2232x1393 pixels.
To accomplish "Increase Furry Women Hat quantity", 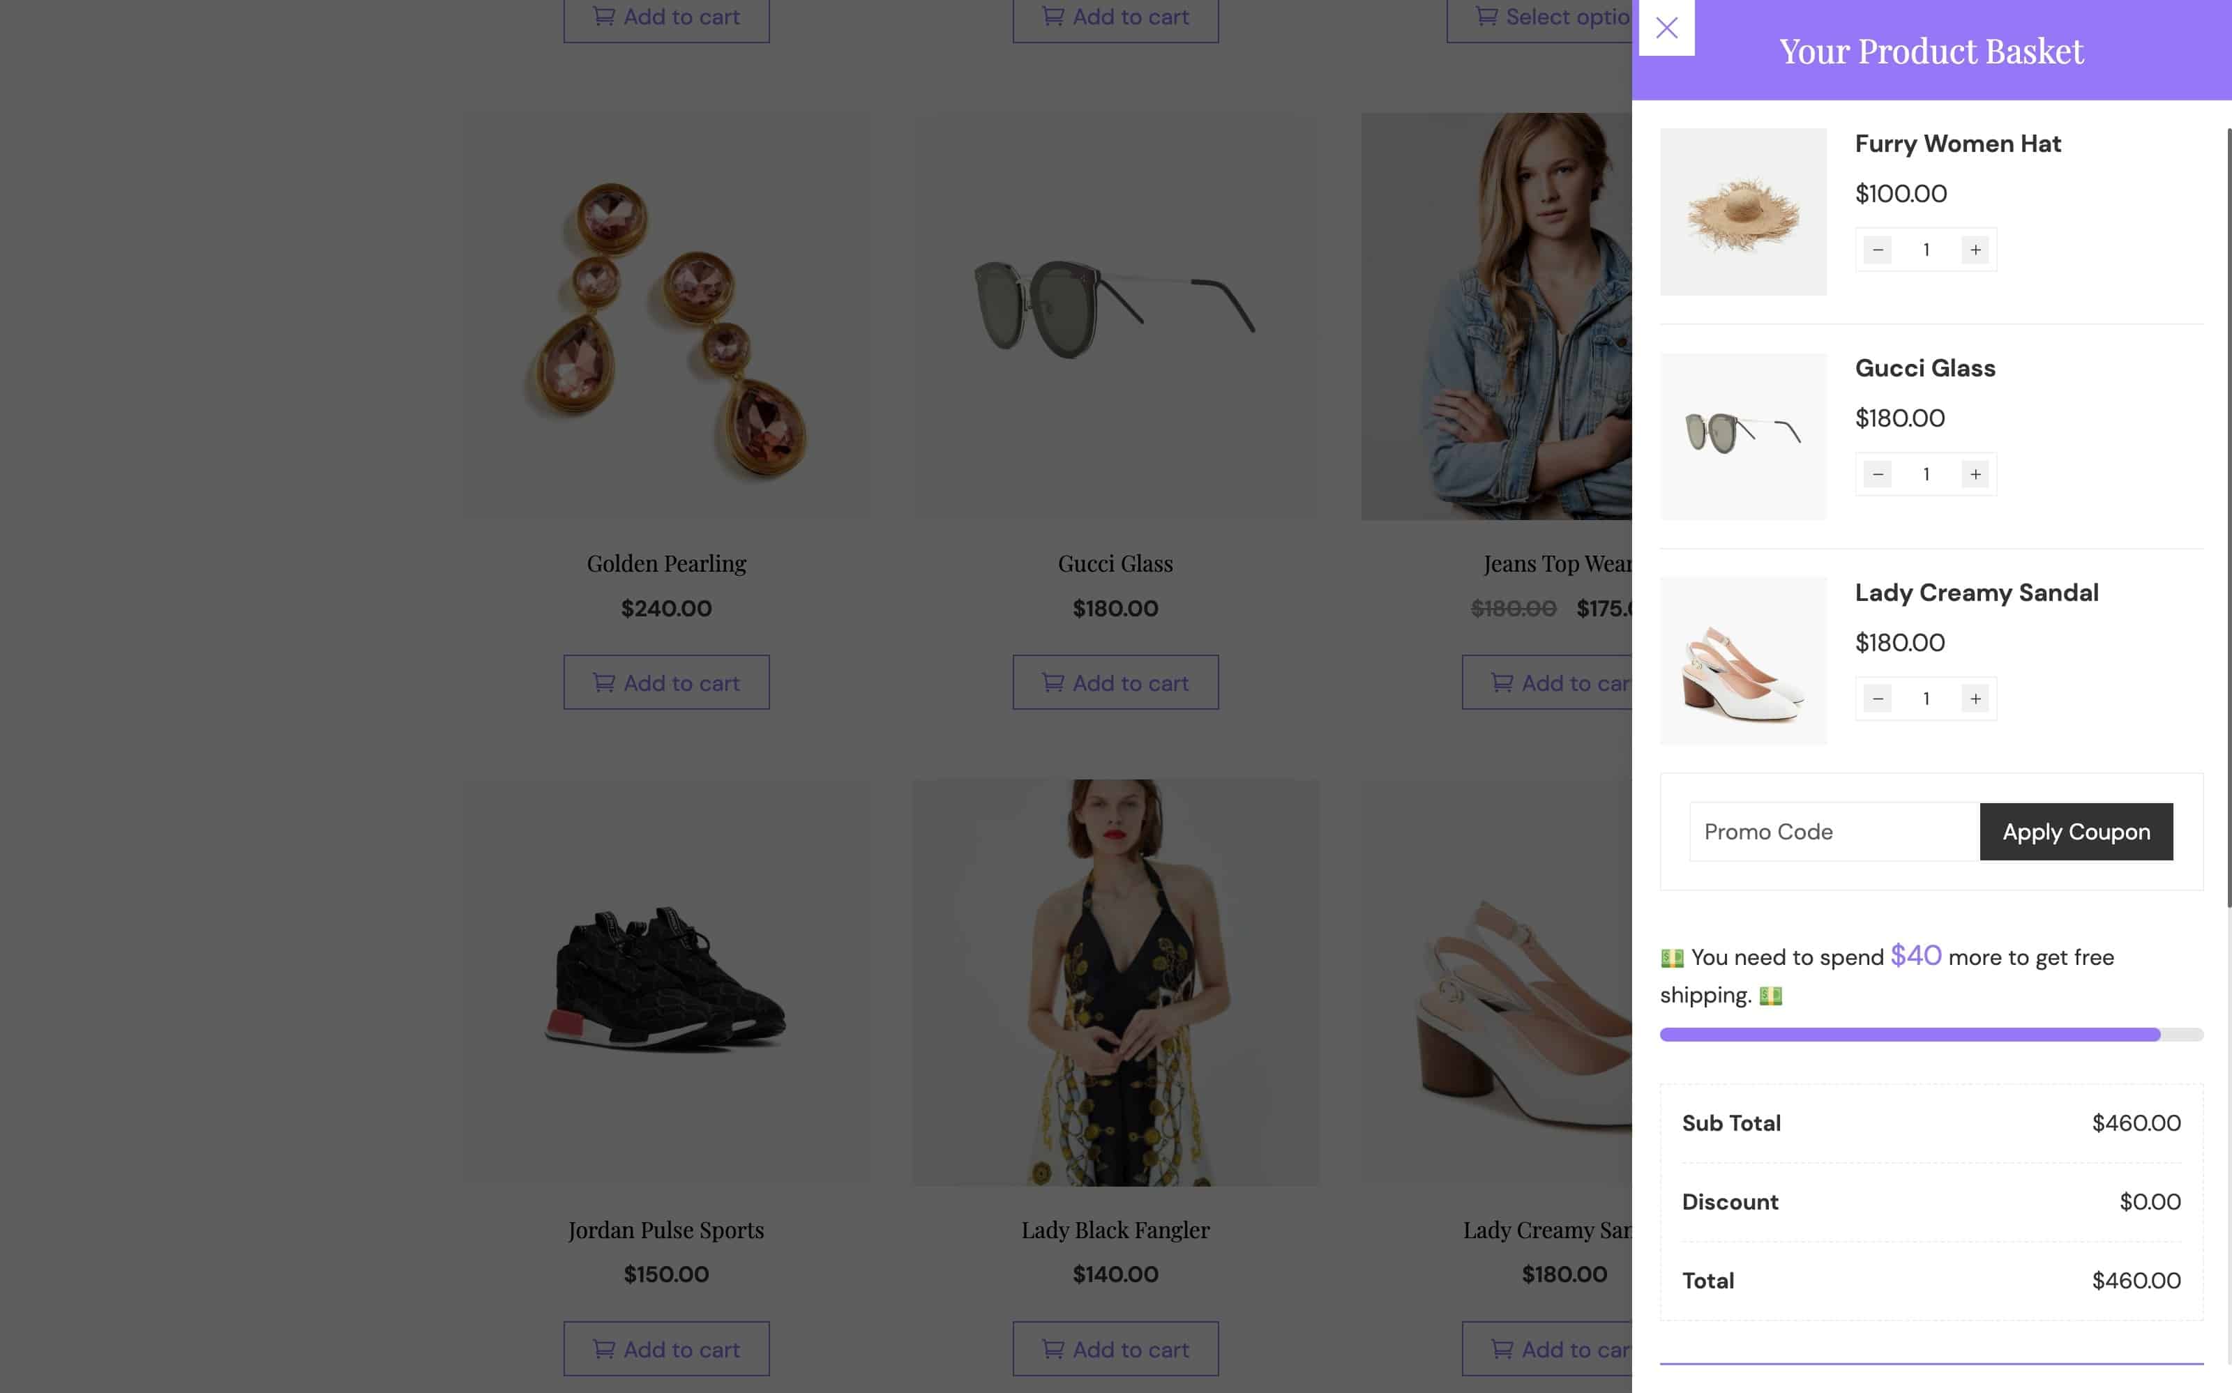I will tap(1976, 249).
